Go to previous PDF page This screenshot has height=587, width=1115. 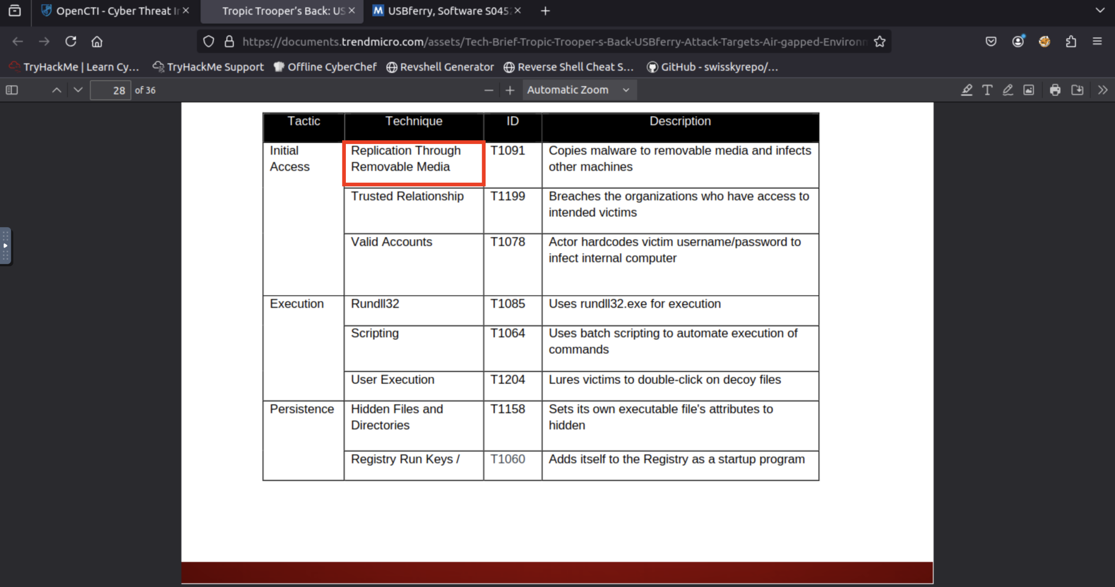[57, 90]
